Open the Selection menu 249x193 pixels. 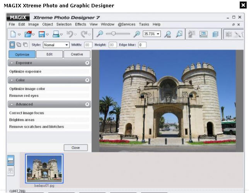point(64,24)
